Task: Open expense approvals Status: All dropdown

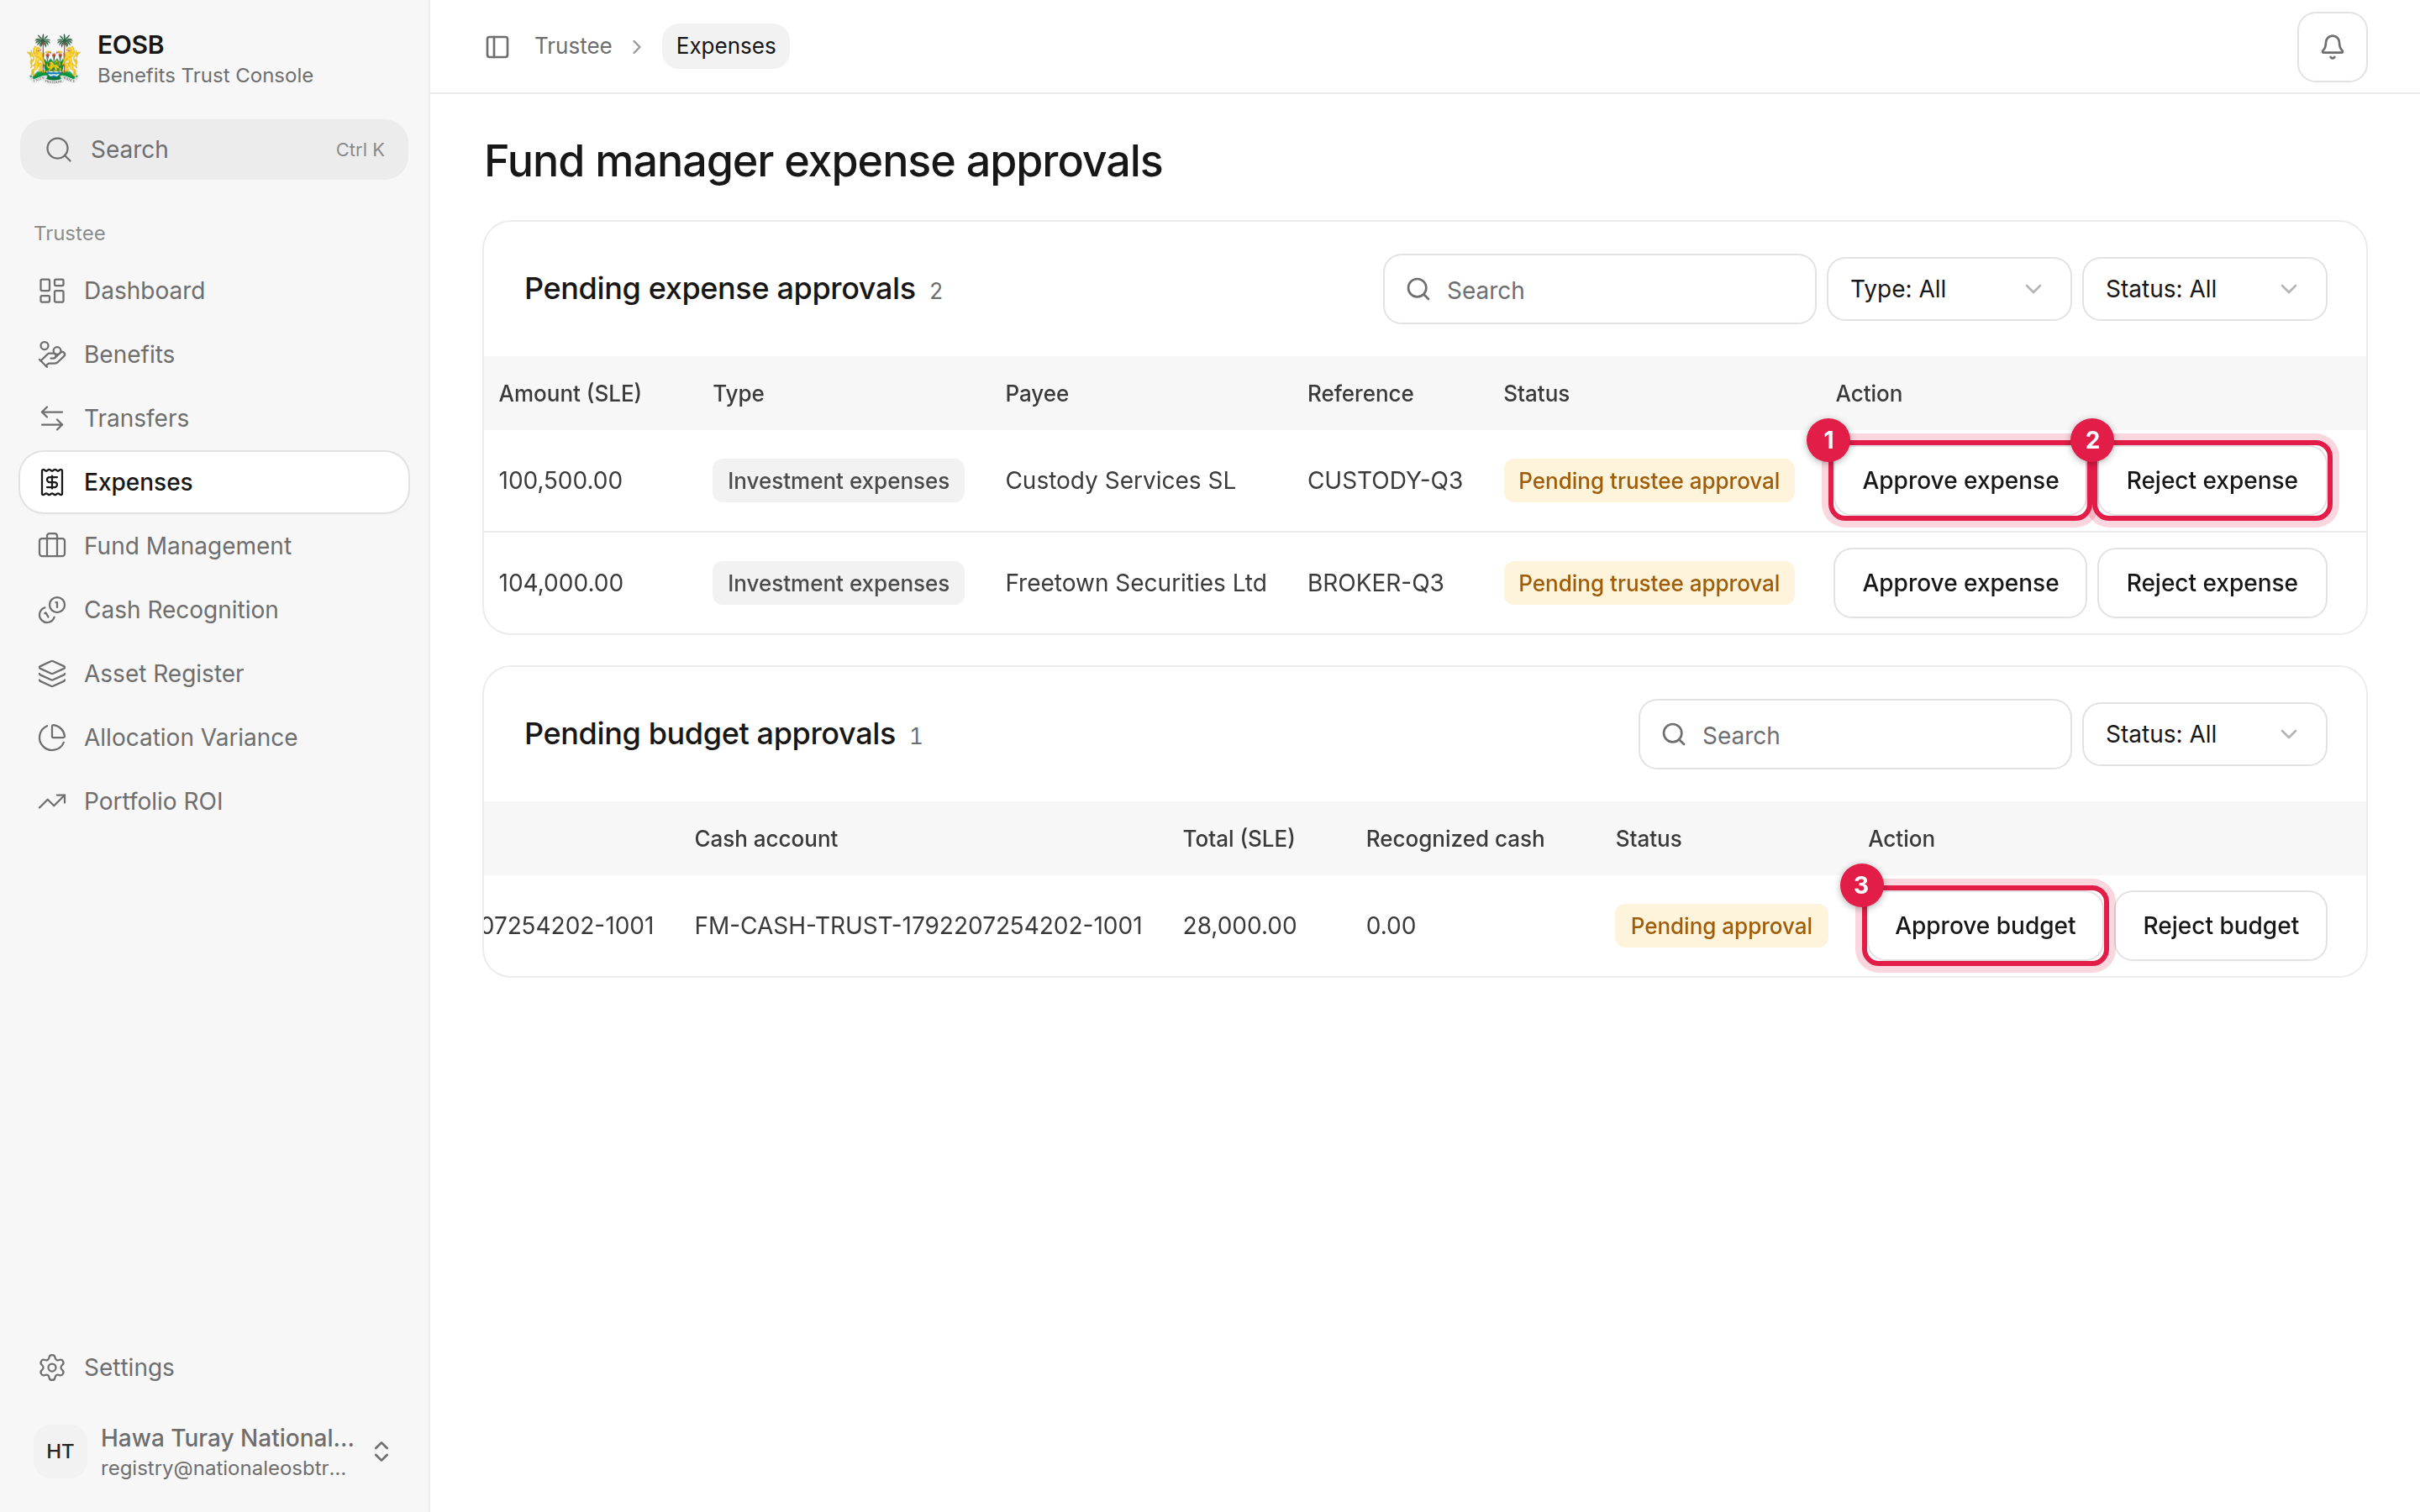Action: coord(2204,290)
